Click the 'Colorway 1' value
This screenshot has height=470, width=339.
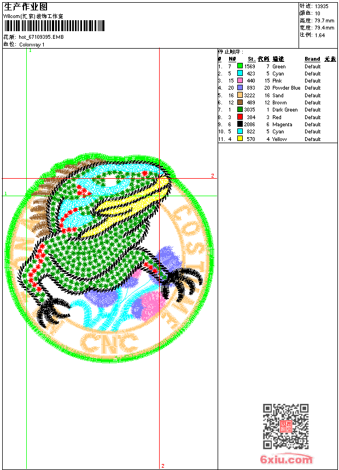click(32, 45)
